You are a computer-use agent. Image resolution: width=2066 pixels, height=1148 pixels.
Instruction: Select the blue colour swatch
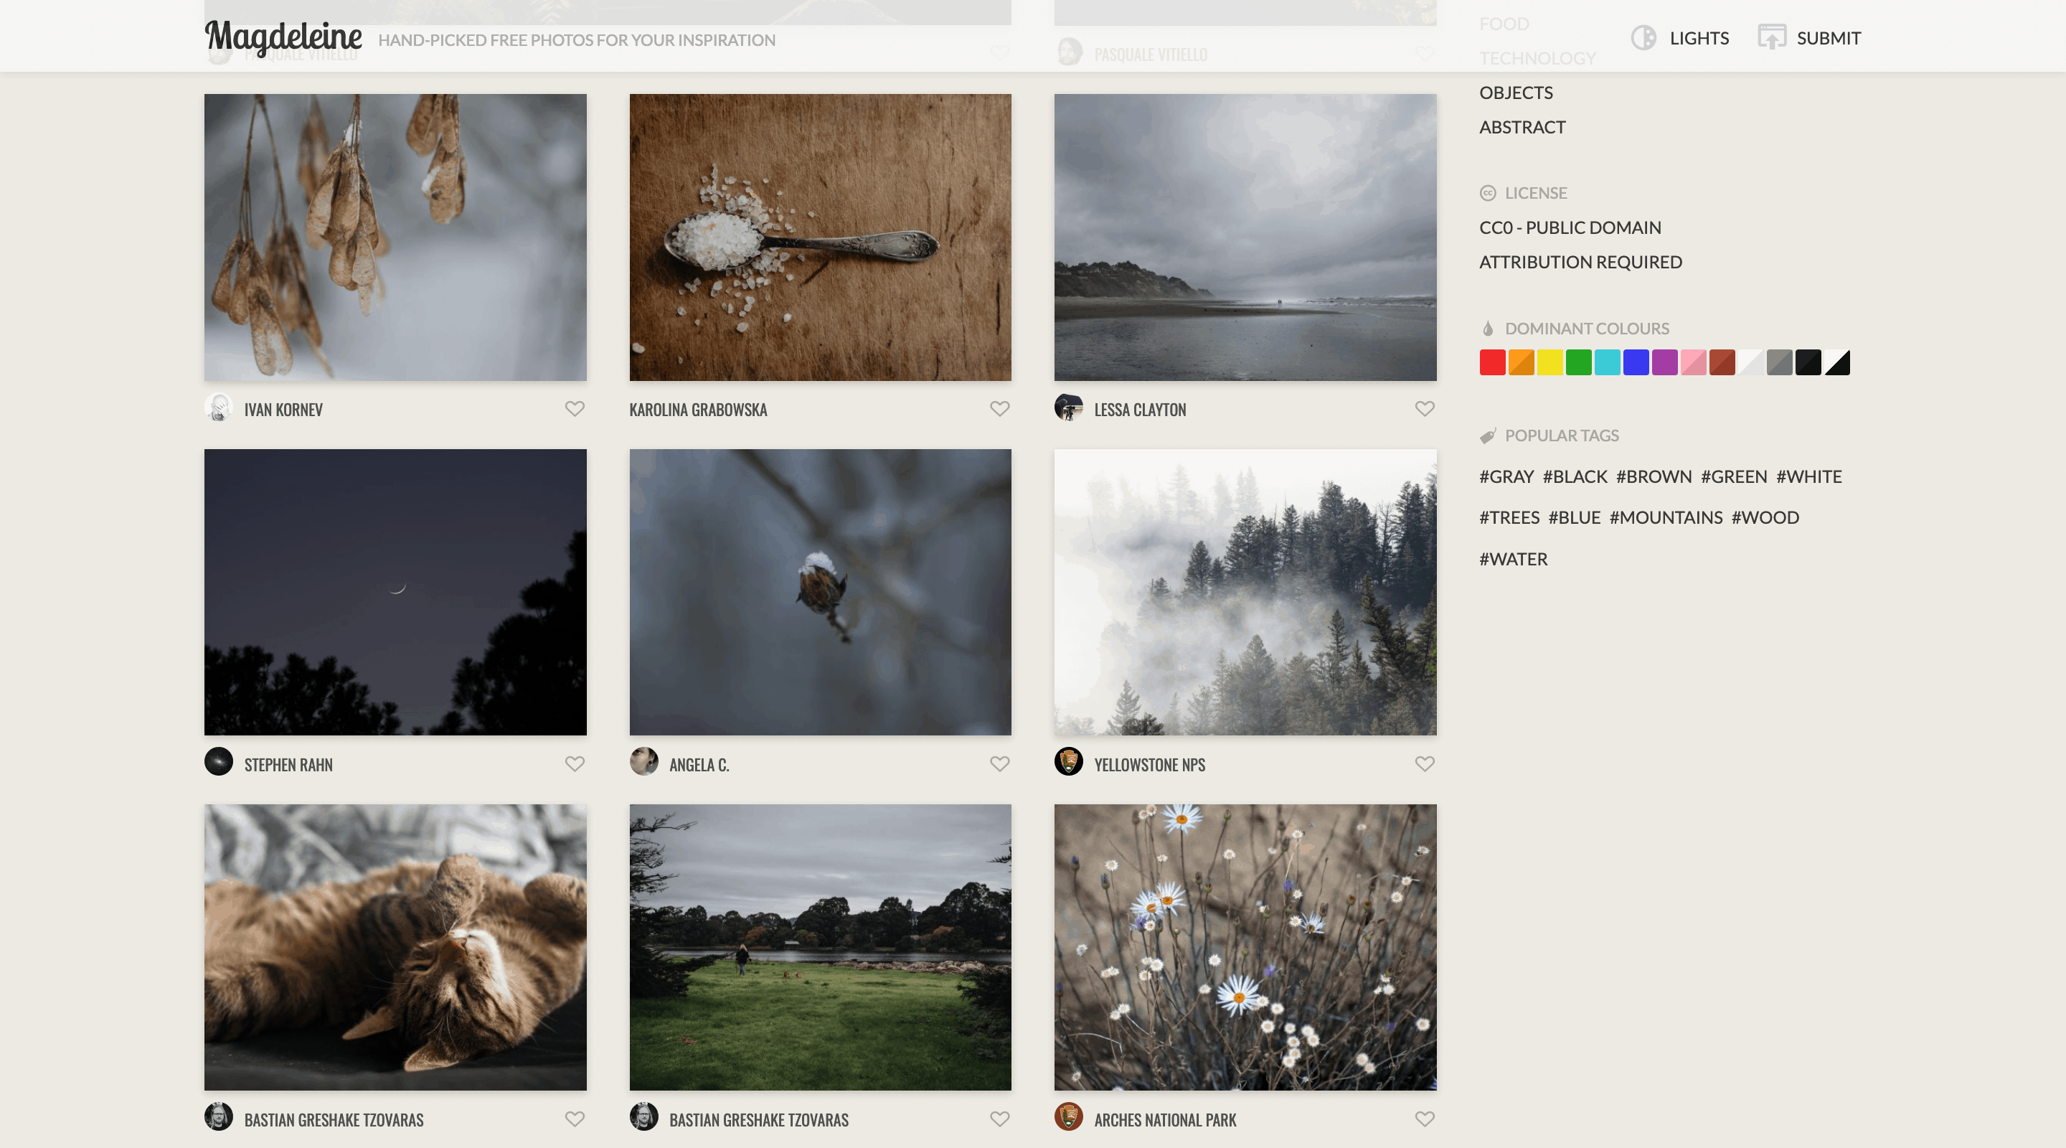[x=1636, y=362]
